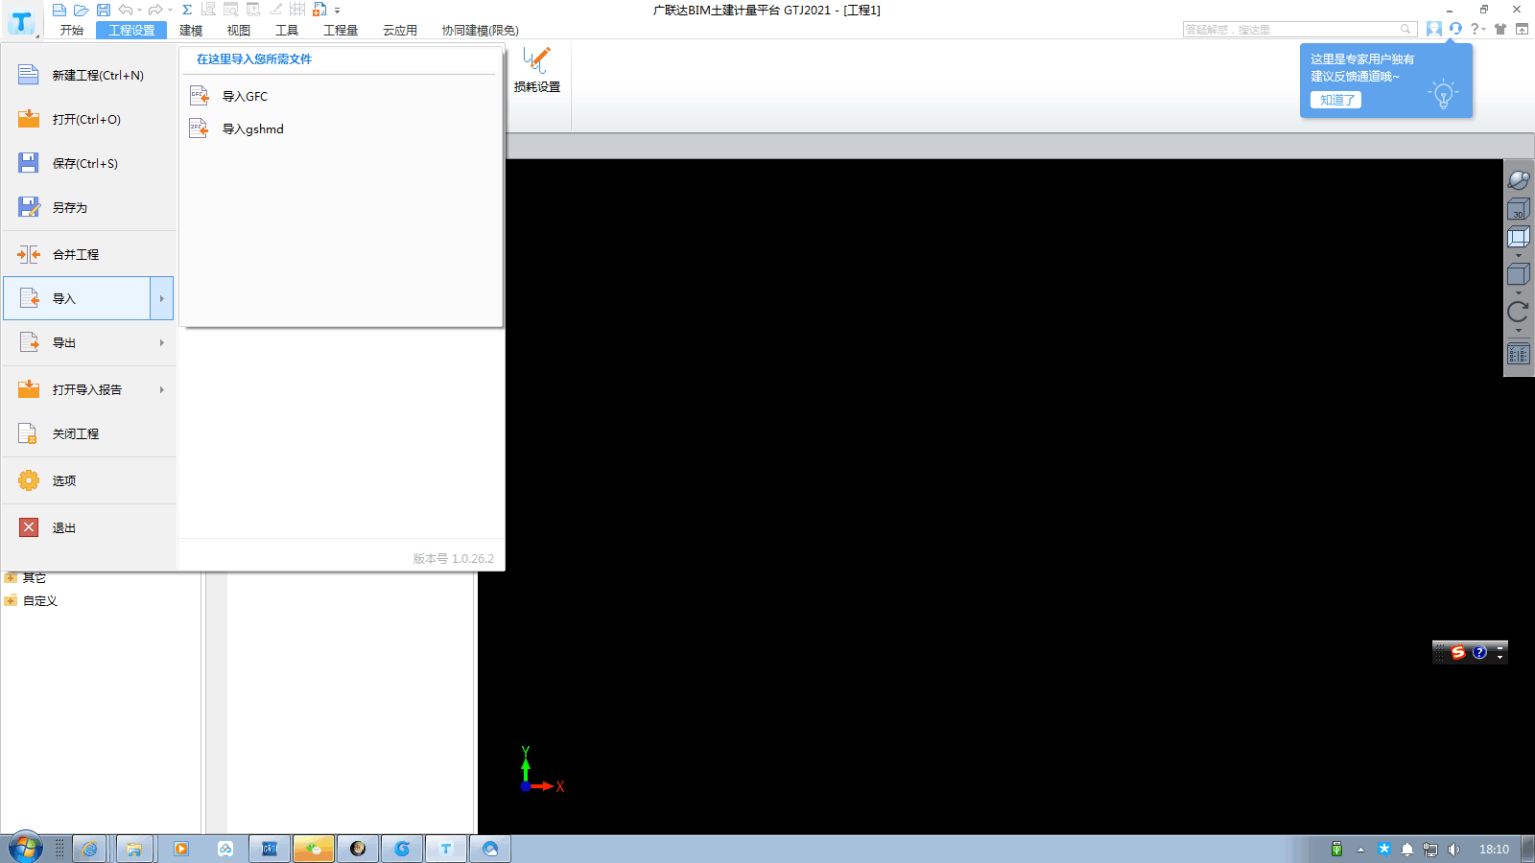The width and height of the screenshot is (1535, 863).
Task: Click the 损耗设置 ribbon button
Action: click(537, 70)
